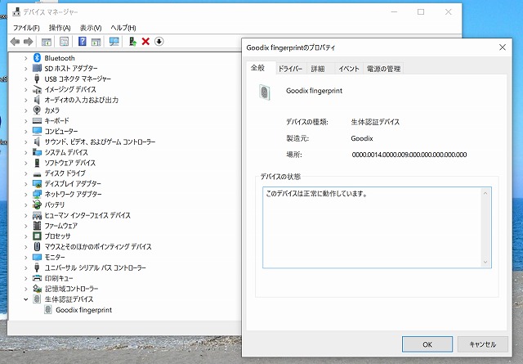Screen dimensions: 523x364
Task: Click the device status scrollbar up arrow
Action: pyautogui.click(x=485, y=193)
